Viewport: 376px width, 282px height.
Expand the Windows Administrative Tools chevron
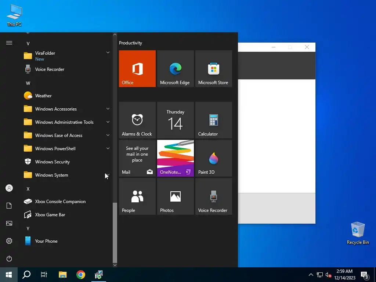[x=108, y=122]
